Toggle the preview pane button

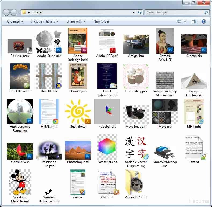coord(194,21)
